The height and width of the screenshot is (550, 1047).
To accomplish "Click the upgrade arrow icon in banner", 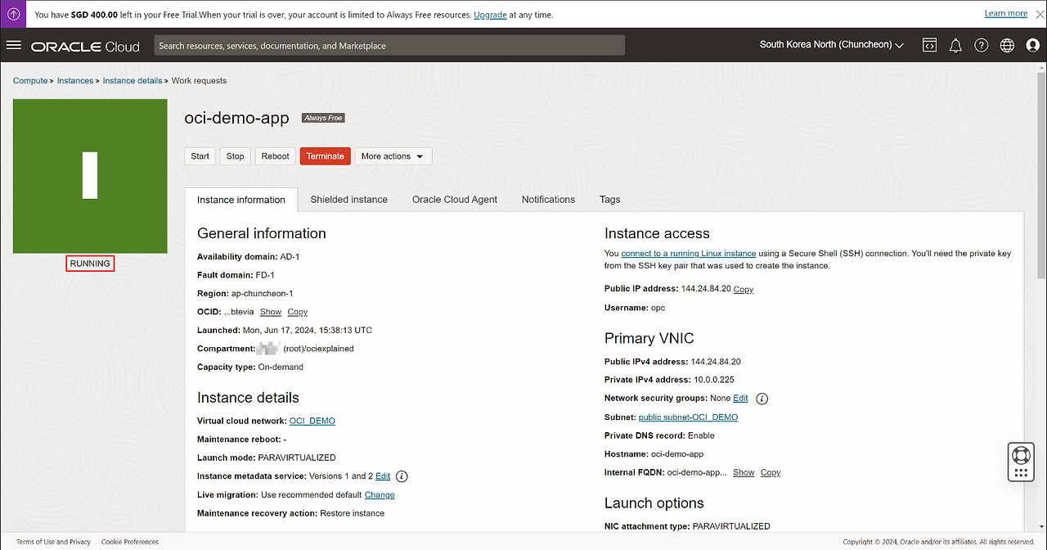I will point(14,14).
